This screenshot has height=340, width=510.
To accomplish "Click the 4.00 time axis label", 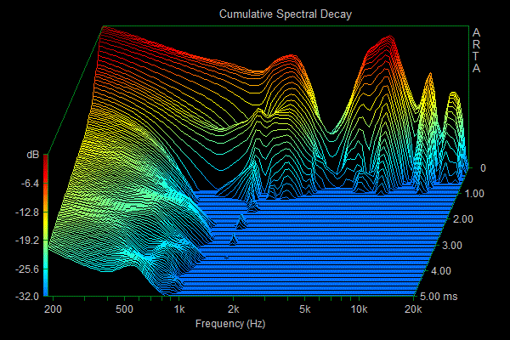I will pos(441,270).
